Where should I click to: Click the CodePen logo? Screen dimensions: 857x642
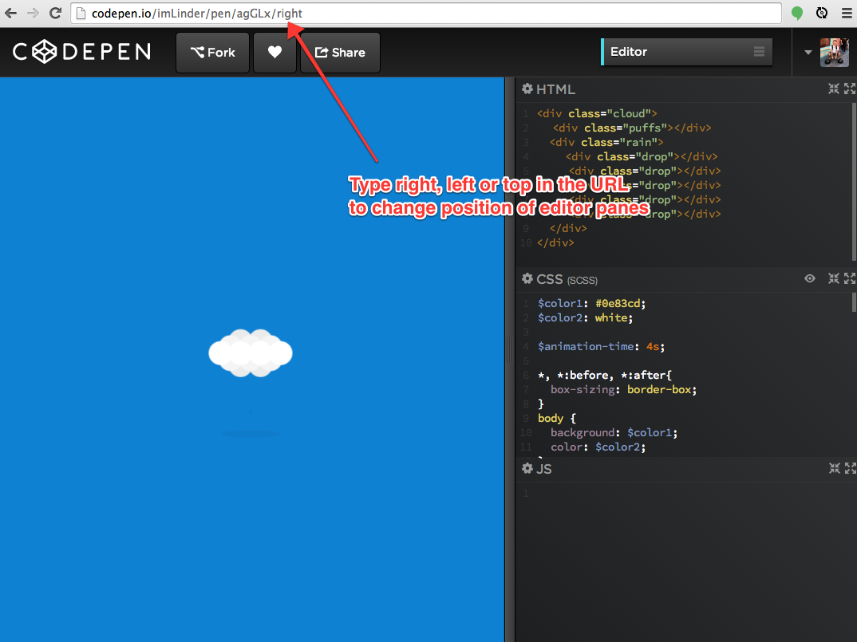pyautogui.click(x=80, y=51)
